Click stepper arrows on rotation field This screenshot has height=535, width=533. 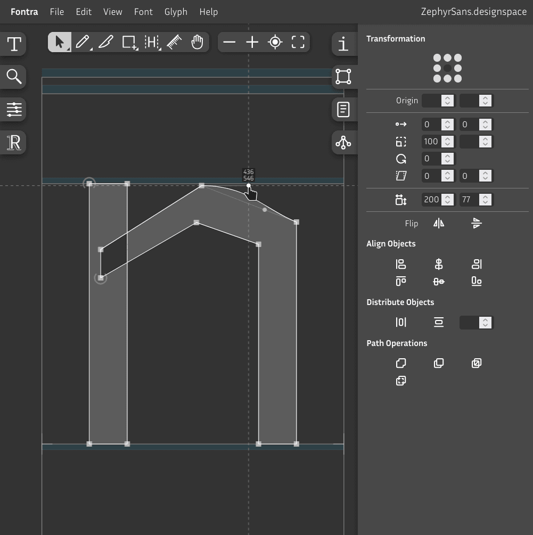[448, 159]
